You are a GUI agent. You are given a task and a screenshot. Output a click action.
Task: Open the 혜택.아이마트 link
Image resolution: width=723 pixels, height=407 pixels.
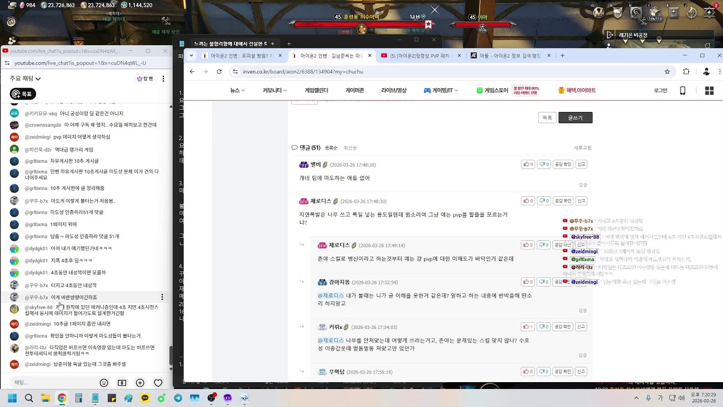pyautogui.click(x=577, y=90)
